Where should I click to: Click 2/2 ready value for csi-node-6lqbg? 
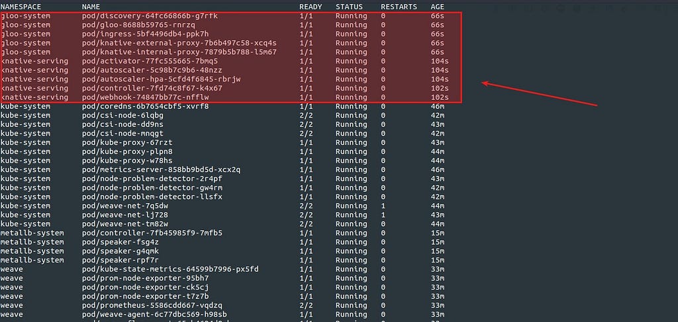pos(306,116)
